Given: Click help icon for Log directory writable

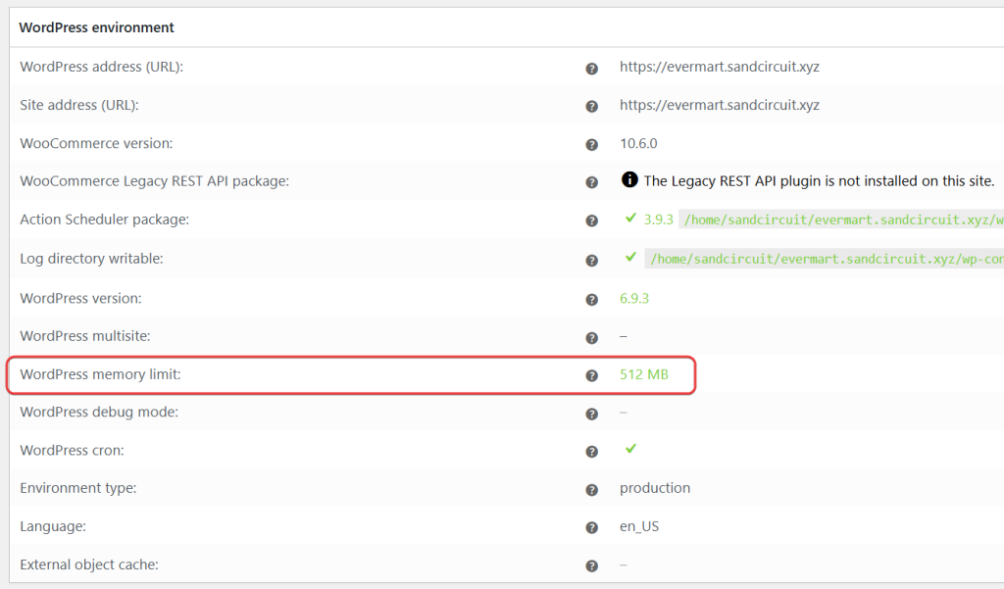Looking at the screenshot, I should pos(591,261).
